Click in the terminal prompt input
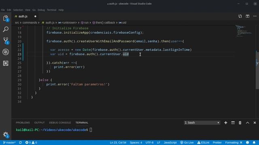This screenshot has width=259, height=145. coord(91,130)
